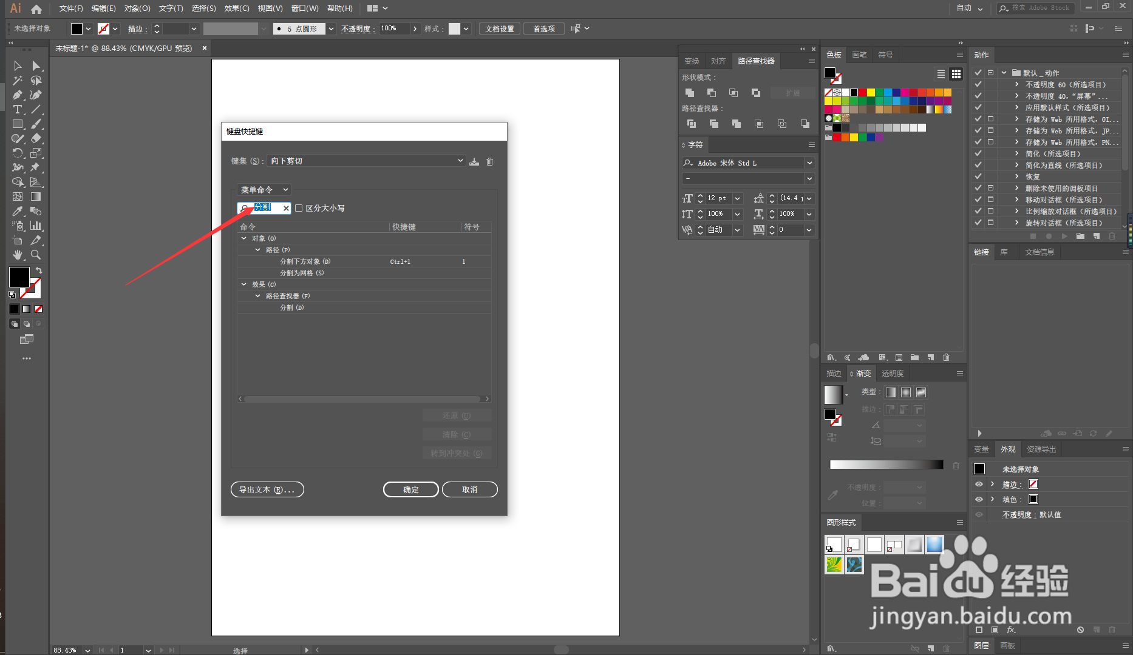
Task: Activate the Type tool
Action: (18, 109)
